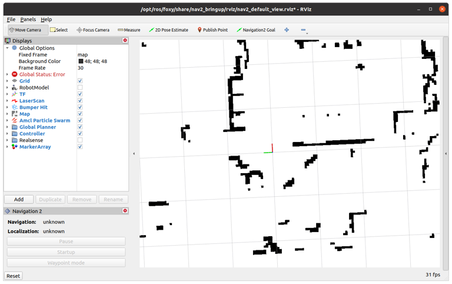Click the blue minus remove-tool icon

pyautogui.click(x=303, y=29)
